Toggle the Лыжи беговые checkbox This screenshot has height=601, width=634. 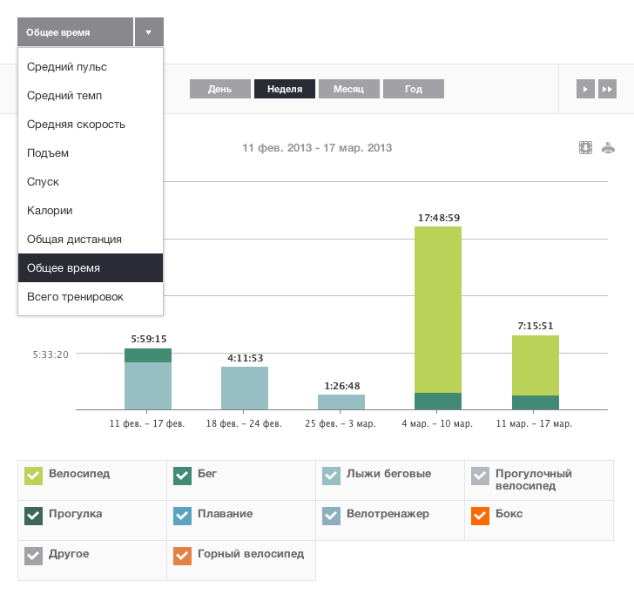[x=332, y=476]
